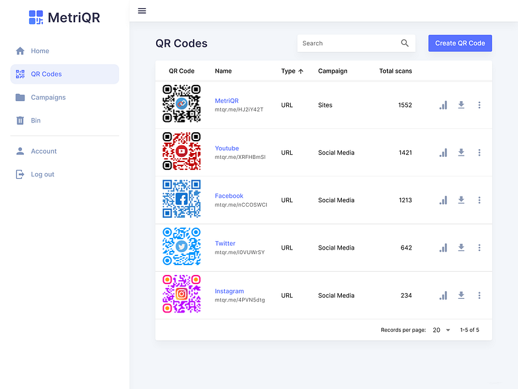Screen dimensions: 518x389
Task: Select Log out menu item
Action: pos(65,174)
